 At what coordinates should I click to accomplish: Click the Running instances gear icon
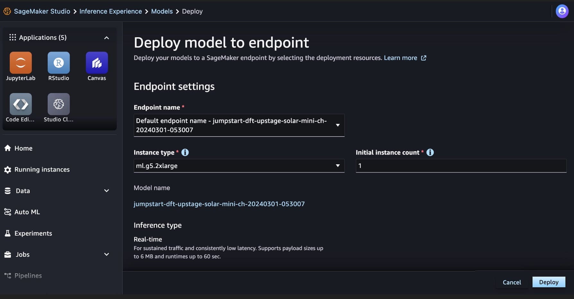tap(8, 169)
